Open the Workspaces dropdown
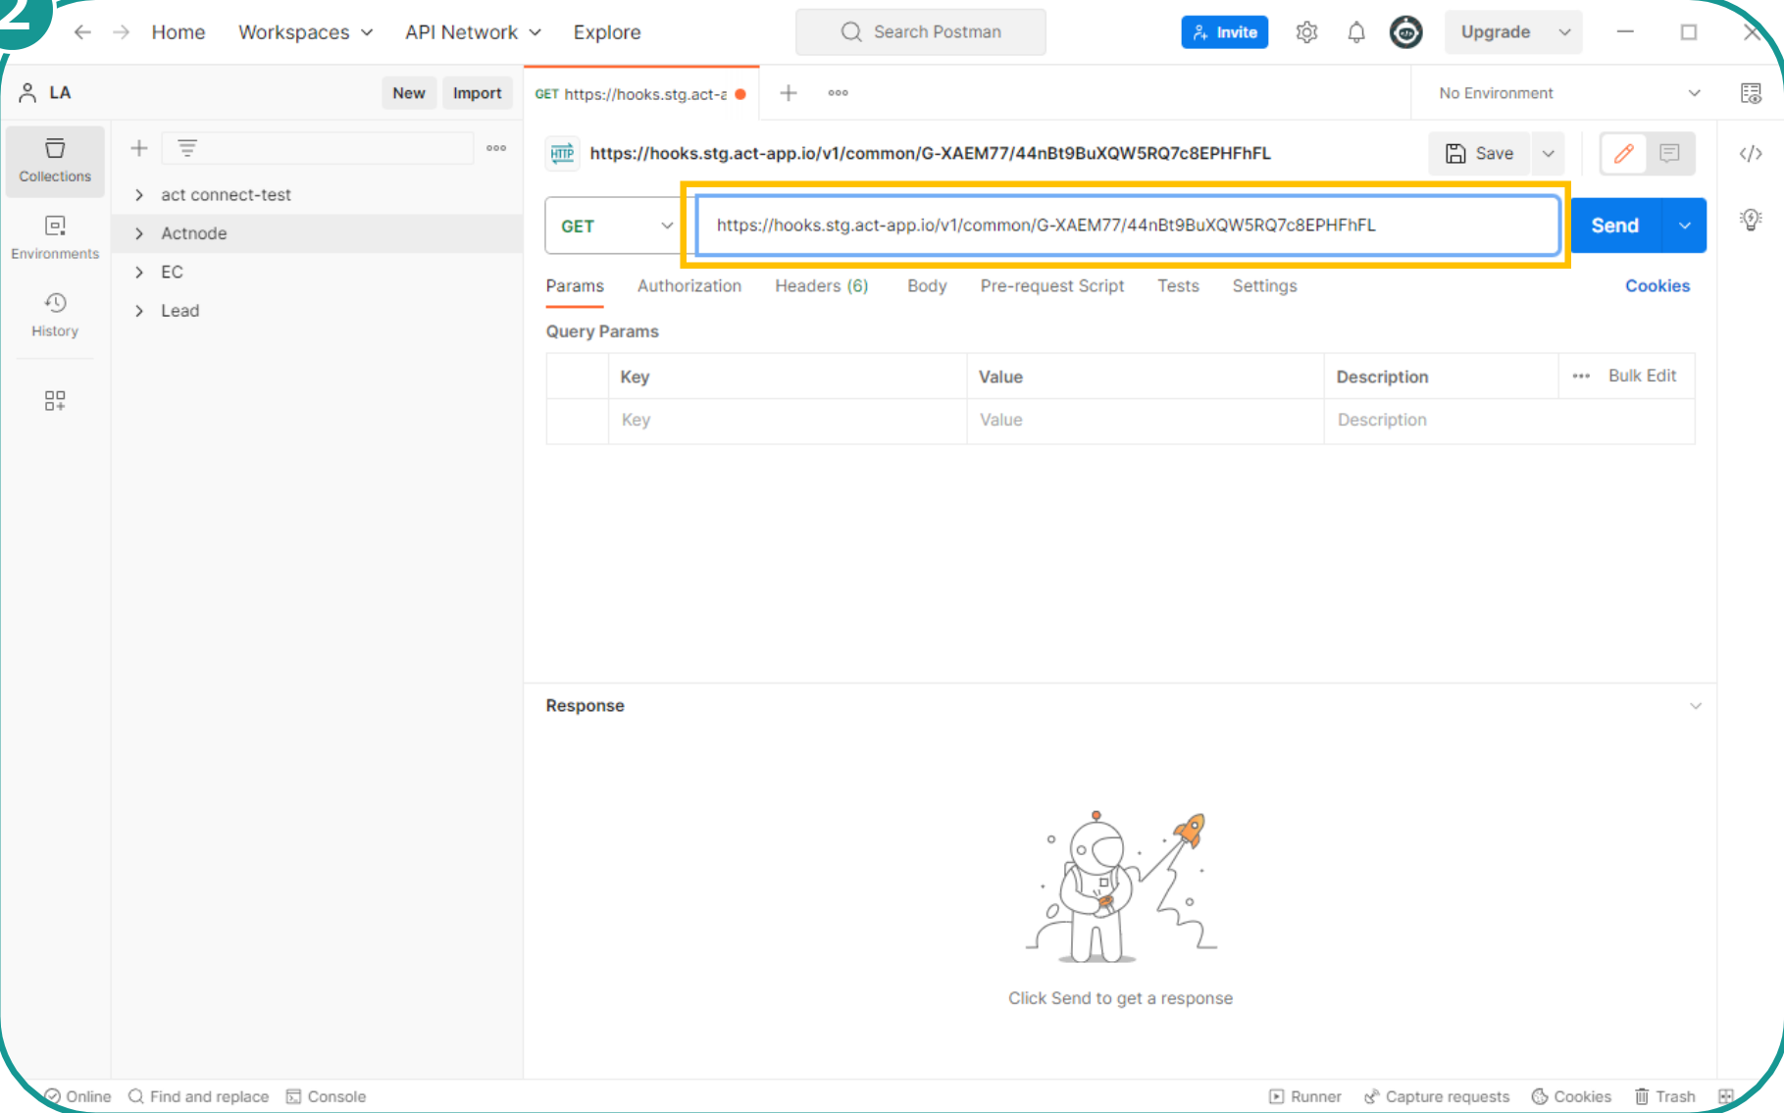The height and width of the screenshot is (1113, 1784). [x=306, y=32]
